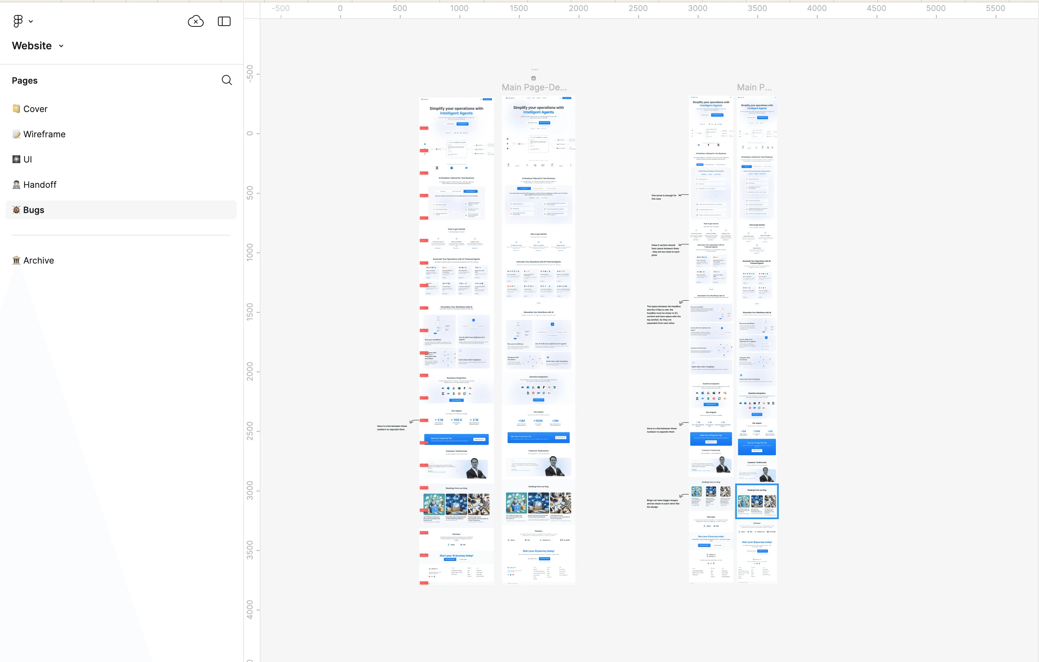
Task: Click the three dots above Main Page-De frame
Action: tap(535, 69)
